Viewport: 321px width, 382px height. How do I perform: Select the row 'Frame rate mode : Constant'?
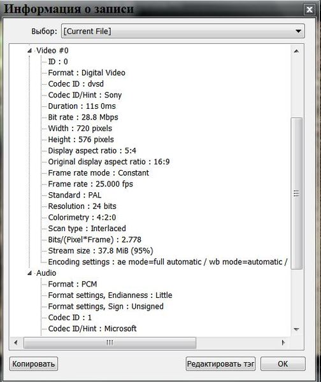point(99,173)
